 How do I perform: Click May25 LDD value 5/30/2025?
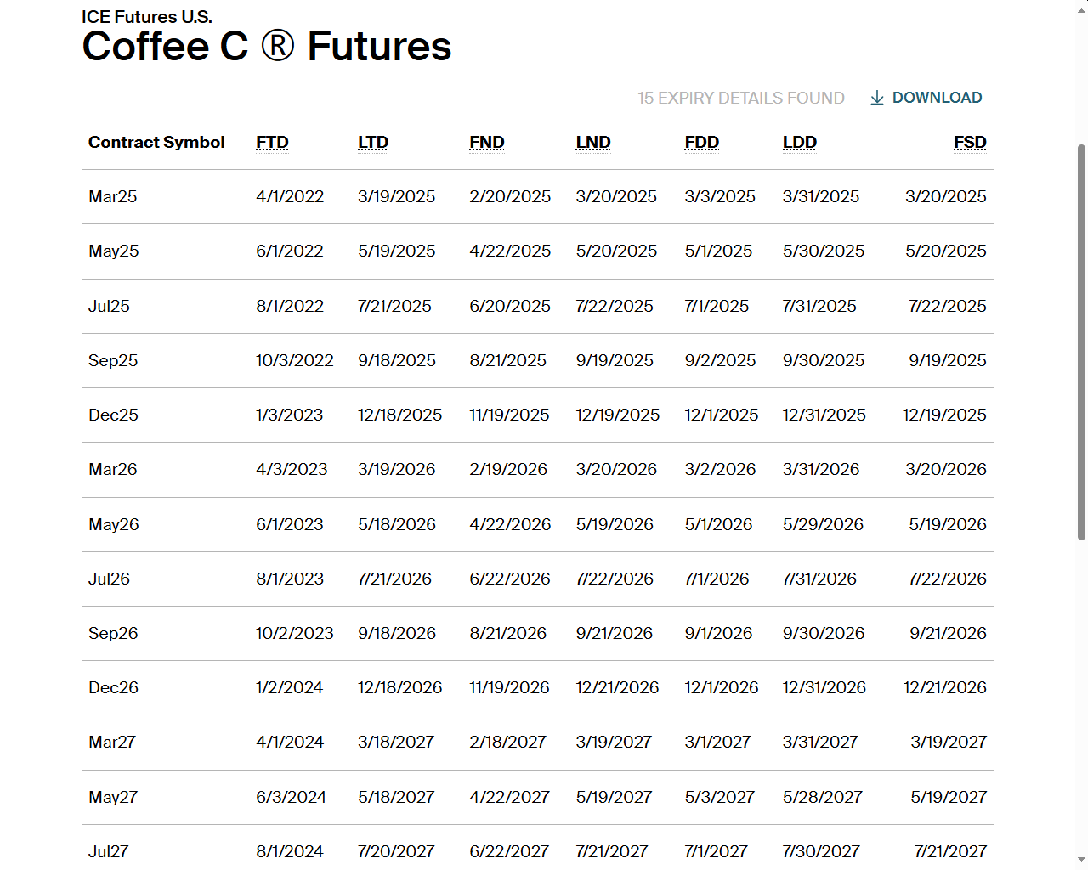(x=824, y=251)
